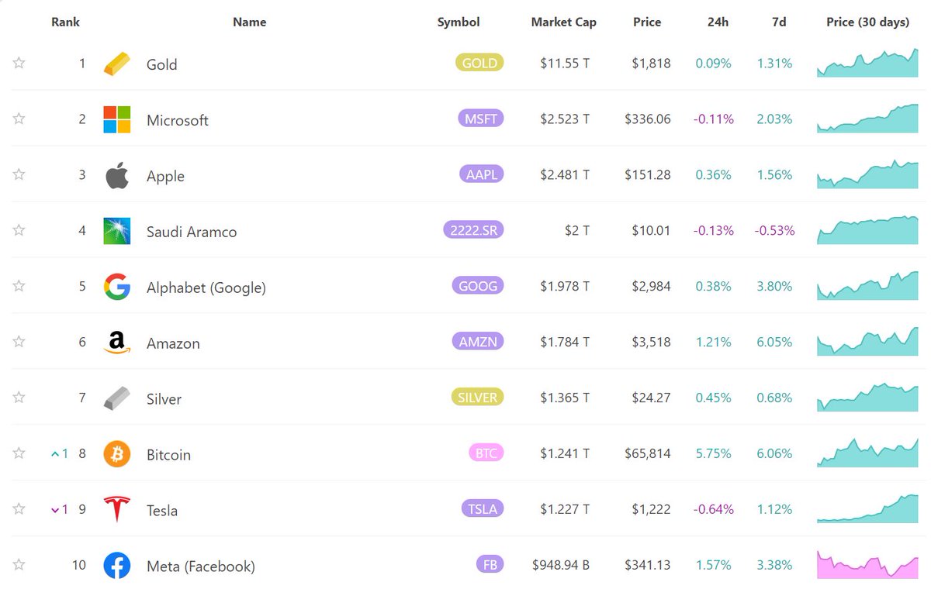The image size is (931, 589).
Task: Click the Bitcoin logo icon
Action: point(117,454)
